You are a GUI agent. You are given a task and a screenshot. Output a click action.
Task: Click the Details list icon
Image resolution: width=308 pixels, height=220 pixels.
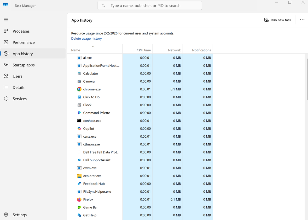[6, 87]
